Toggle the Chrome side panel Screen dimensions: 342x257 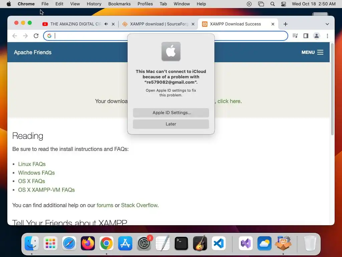306,36
